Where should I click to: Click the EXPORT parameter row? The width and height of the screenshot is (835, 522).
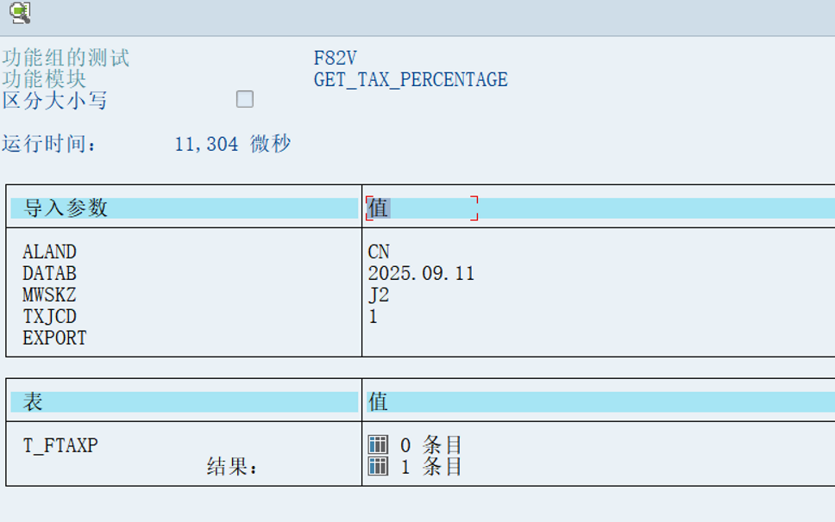click(54, 338)
